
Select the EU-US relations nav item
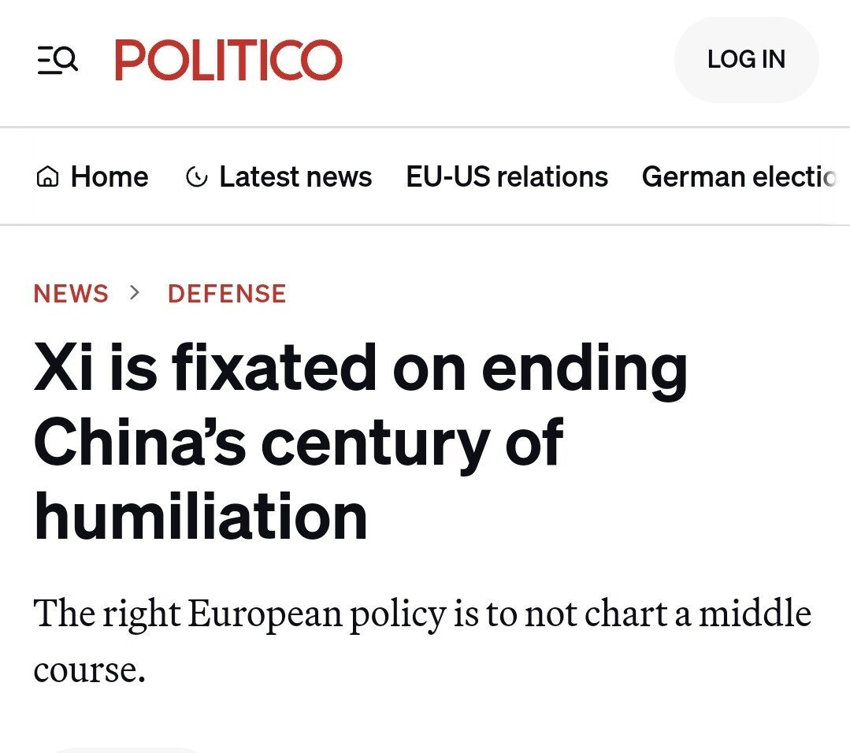[507, 177]
